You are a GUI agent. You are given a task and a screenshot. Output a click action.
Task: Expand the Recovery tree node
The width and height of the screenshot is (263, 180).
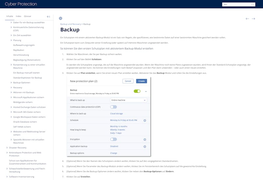(x=11, y=87)
